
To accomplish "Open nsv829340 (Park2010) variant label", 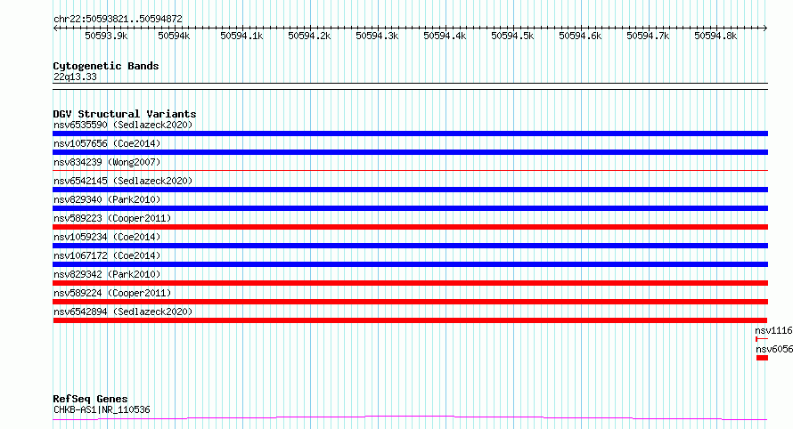I will point(107,199).
